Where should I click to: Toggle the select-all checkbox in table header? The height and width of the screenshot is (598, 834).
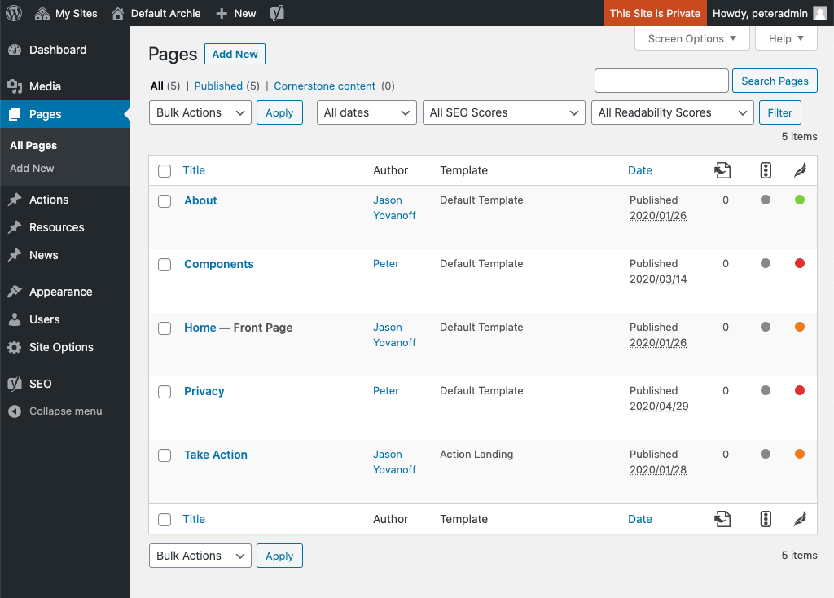165,171
